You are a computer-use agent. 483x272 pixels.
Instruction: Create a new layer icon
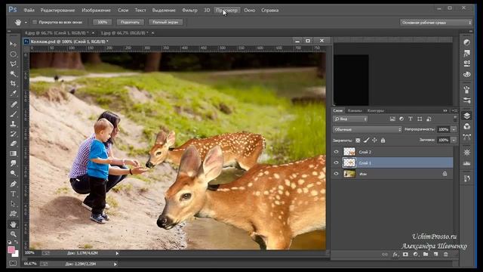click(436, 255)
